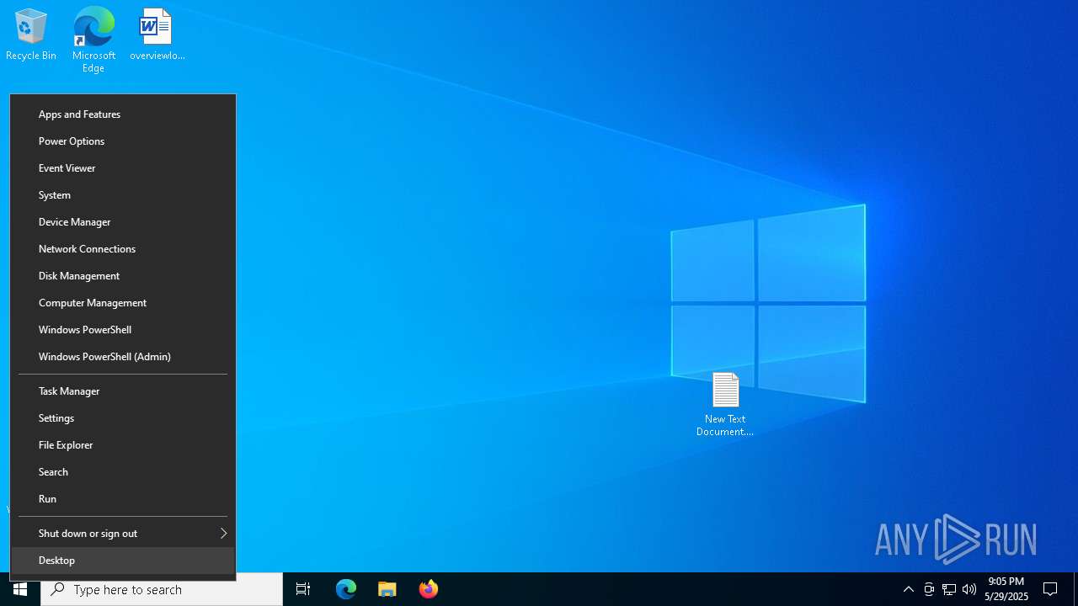Select the overviewlo Word document icon

(157, 35)
